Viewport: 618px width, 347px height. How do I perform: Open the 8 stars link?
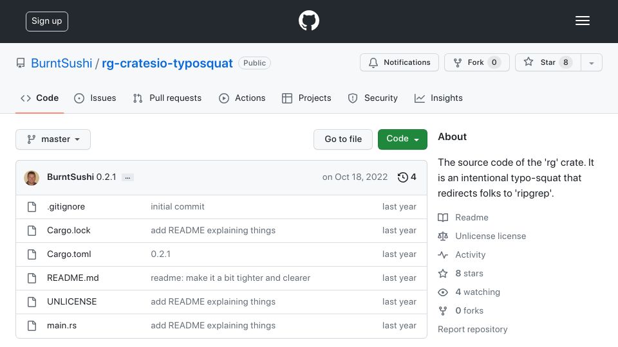[469, 274]
